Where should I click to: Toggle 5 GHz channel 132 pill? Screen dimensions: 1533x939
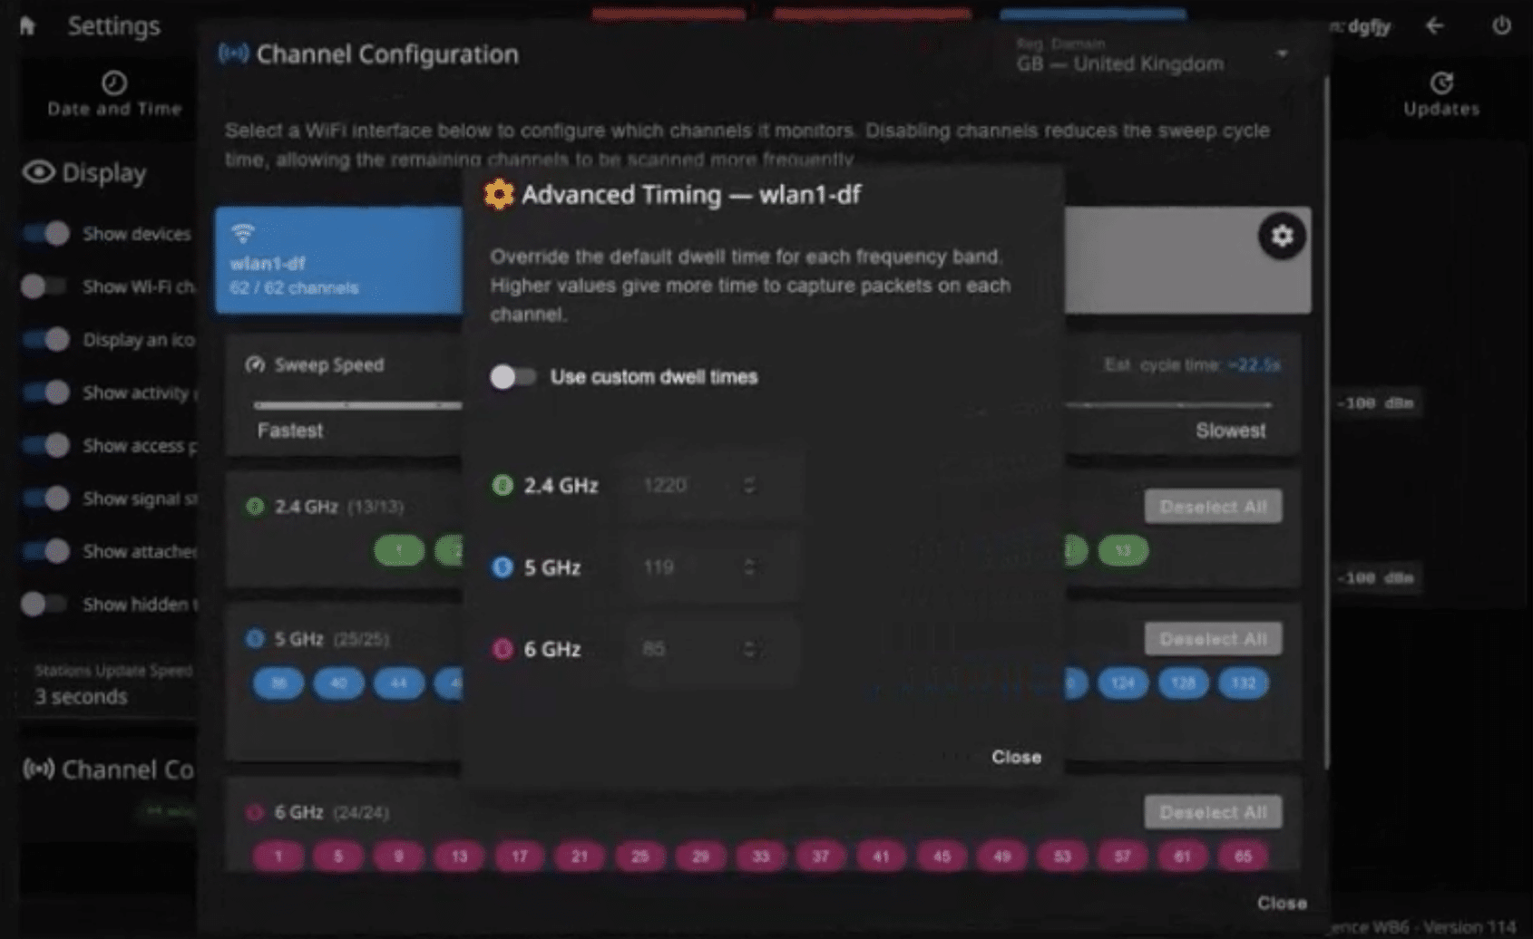(1243, 682)
